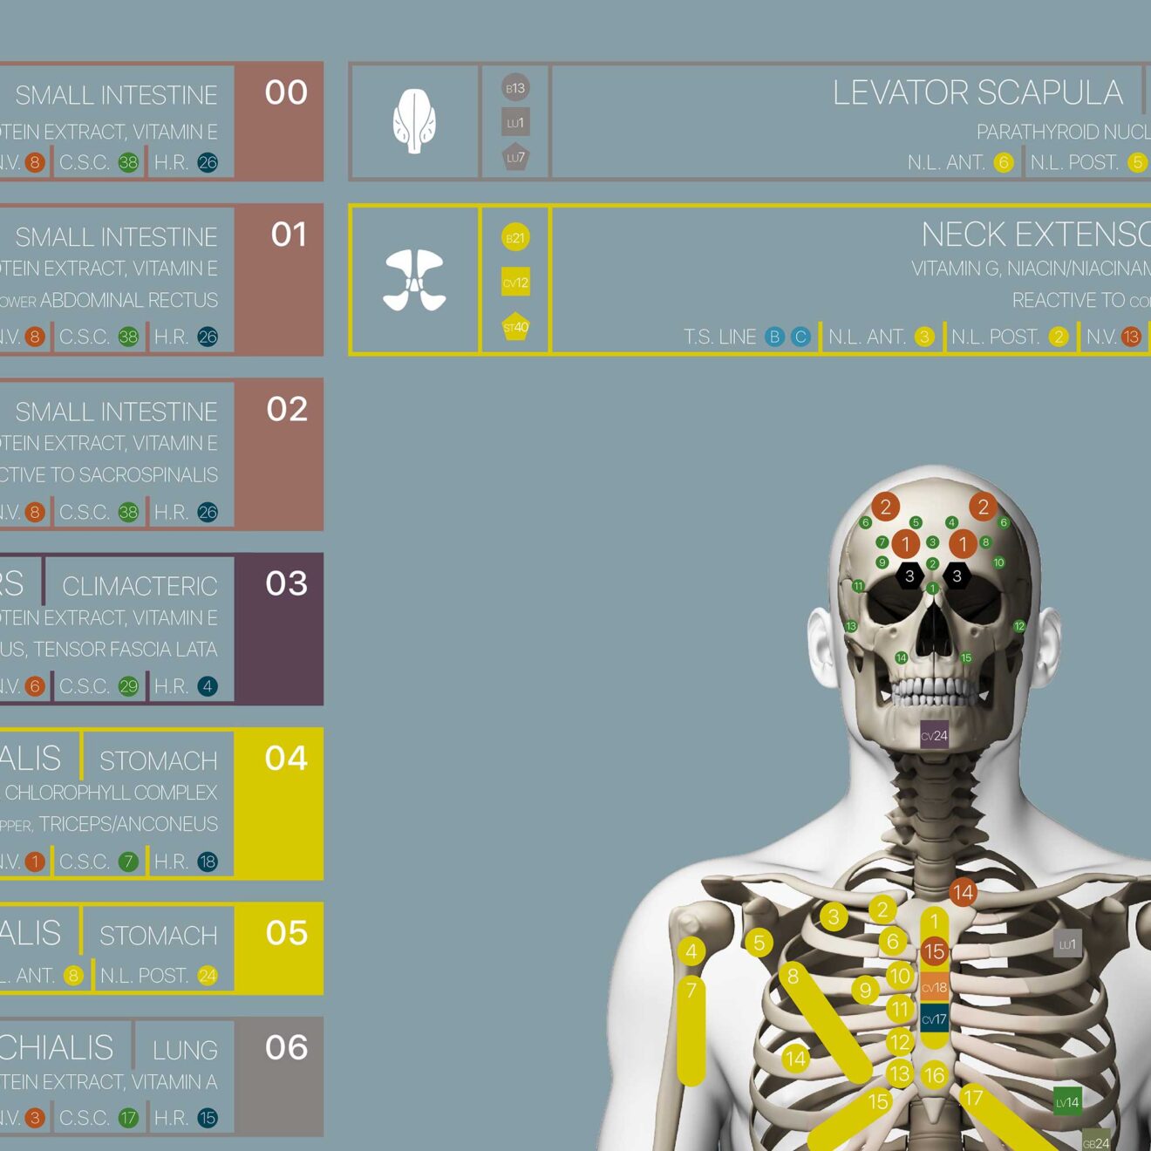Click the orange 6 N.V. badge in row 03
This screenshot has width=1151, height=1151.
point(35,686)
